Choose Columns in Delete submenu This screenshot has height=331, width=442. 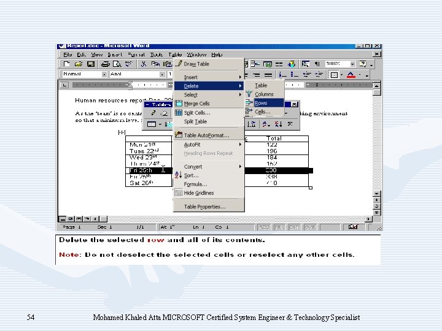point(264,94)
